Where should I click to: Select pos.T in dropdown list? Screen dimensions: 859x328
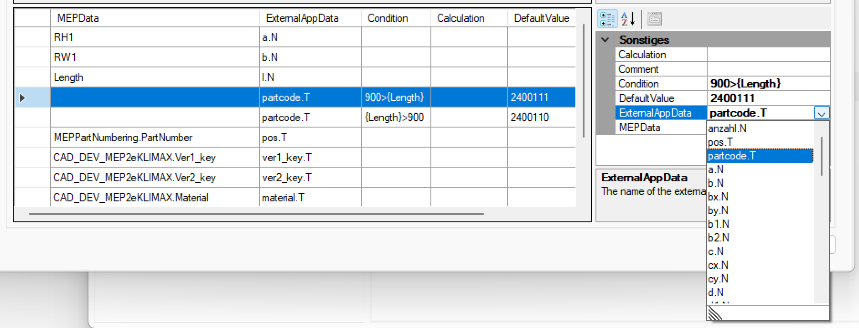pyautogui.click(x=760, y=142)
